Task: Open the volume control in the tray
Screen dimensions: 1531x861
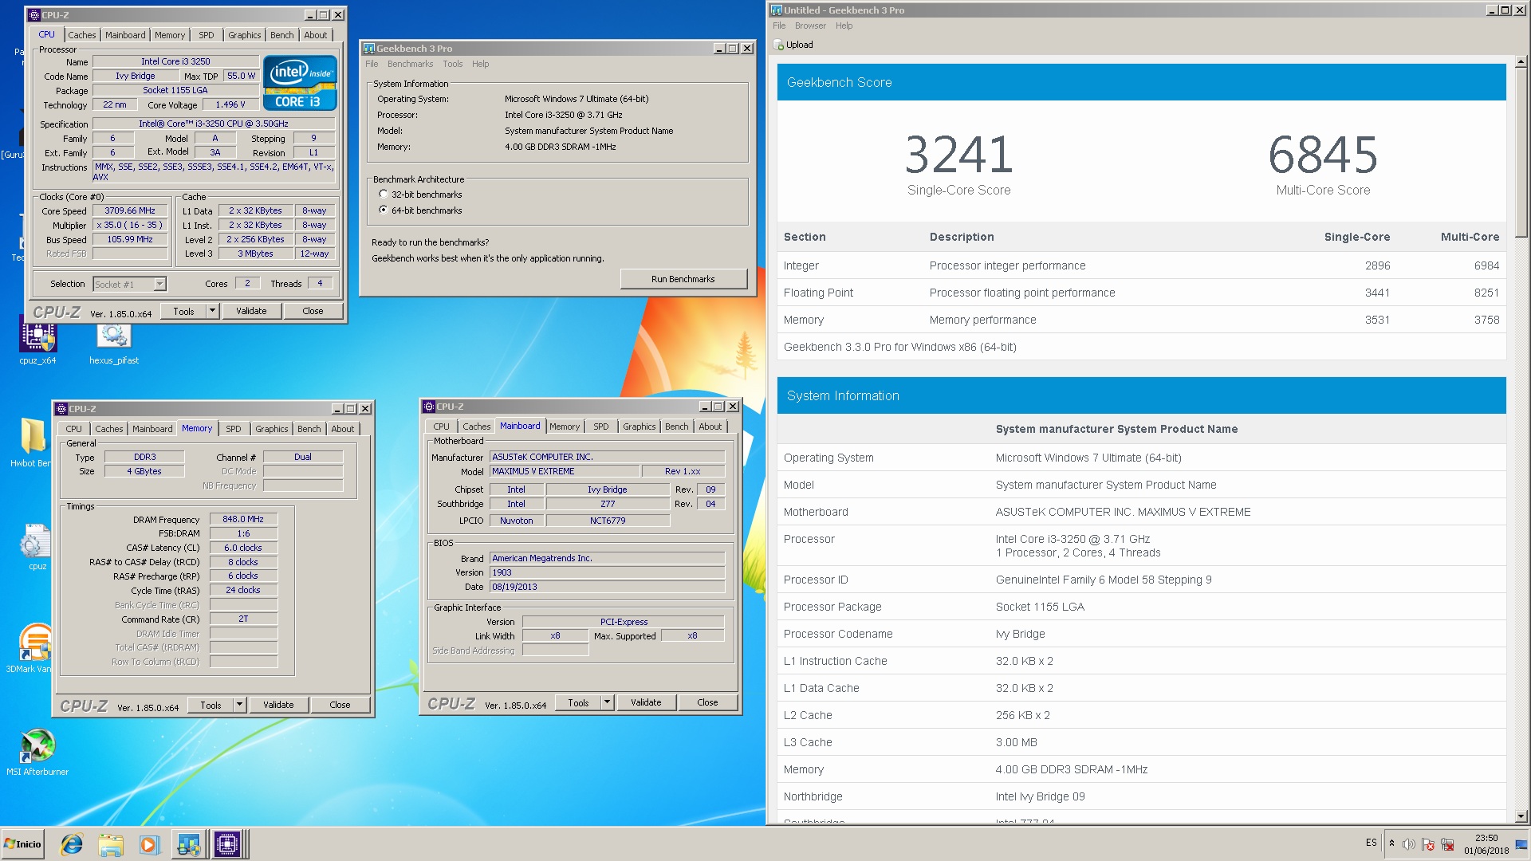Action: tap(1408, 844)
